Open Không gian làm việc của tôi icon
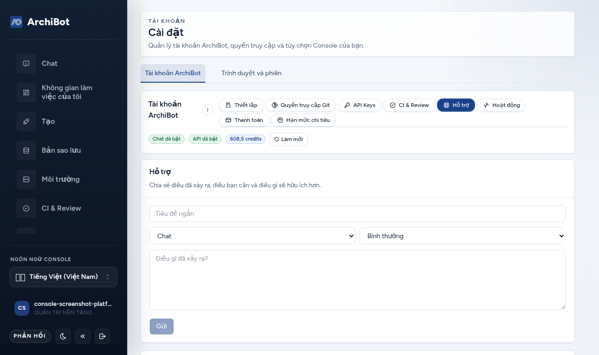Viewport: 599px width, 355px height. [26, 92]
